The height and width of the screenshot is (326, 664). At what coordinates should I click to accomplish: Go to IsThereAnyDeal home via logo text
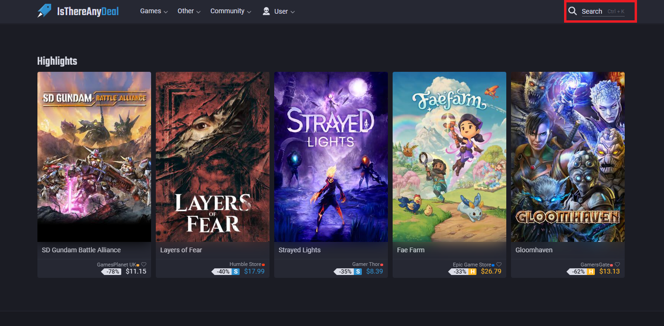click(x=88, y=11)
